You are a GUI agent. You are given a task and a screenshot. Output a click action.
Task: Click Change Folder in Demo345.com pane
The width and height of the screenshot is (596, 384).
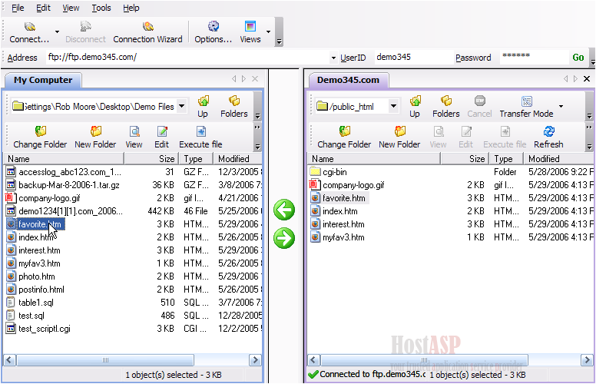click(x=344, y=137)
